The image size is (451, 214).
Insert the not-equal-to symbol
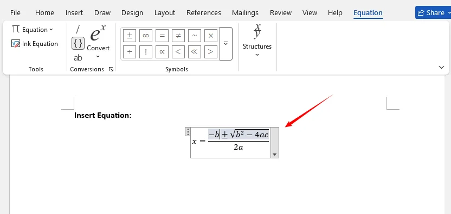tap(178, 36)
